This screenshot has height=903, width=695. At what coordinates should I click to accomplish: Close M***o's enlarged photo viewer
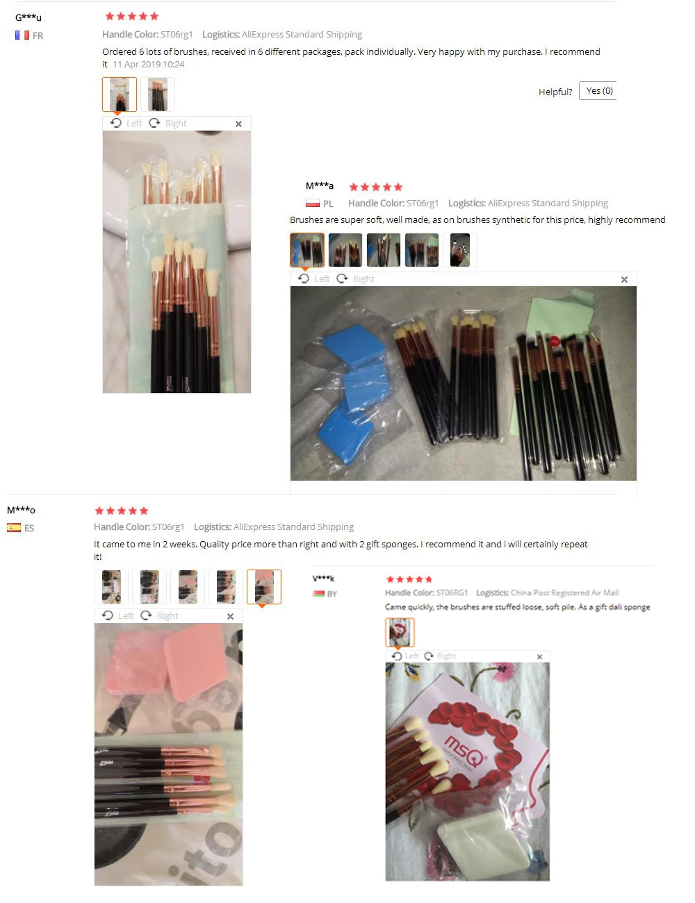click(x=230, y=616)
